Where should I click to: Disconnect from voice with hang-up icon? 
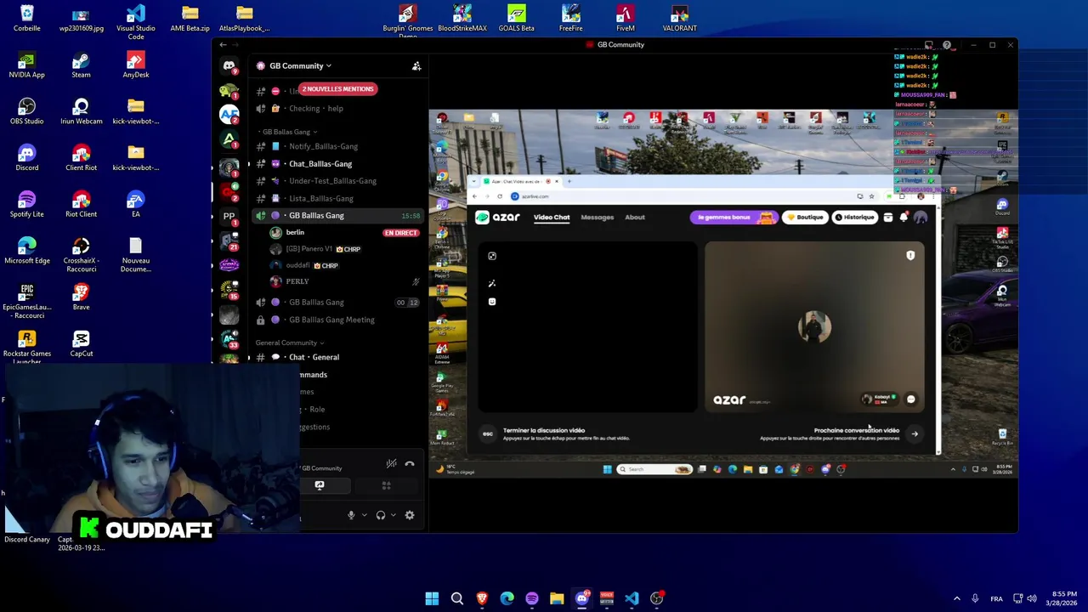click(410, 464)
